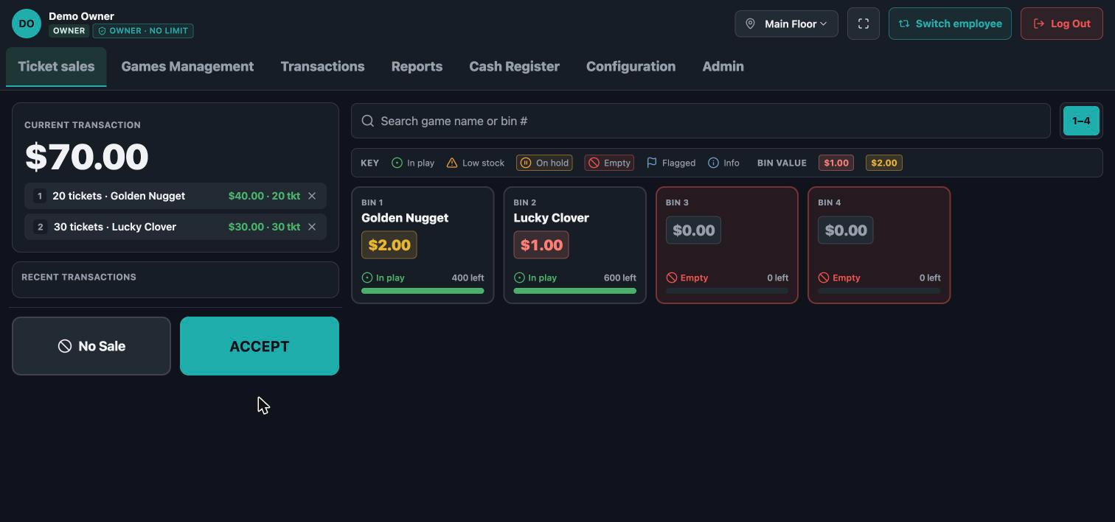Filter bins by $2.00 value

pos(884,163)
